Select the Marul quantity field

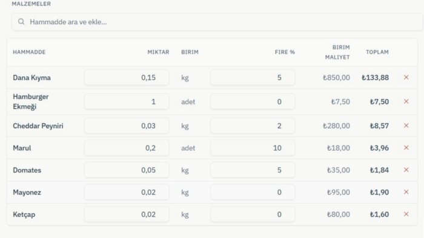127,148
